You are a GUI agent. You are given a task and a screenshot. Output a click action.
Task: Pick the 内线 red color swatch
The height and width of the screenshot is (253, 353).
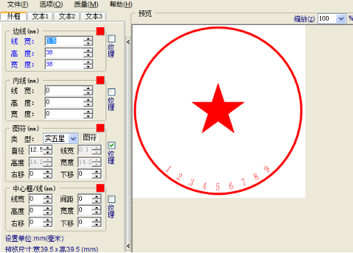coord(100,81)
